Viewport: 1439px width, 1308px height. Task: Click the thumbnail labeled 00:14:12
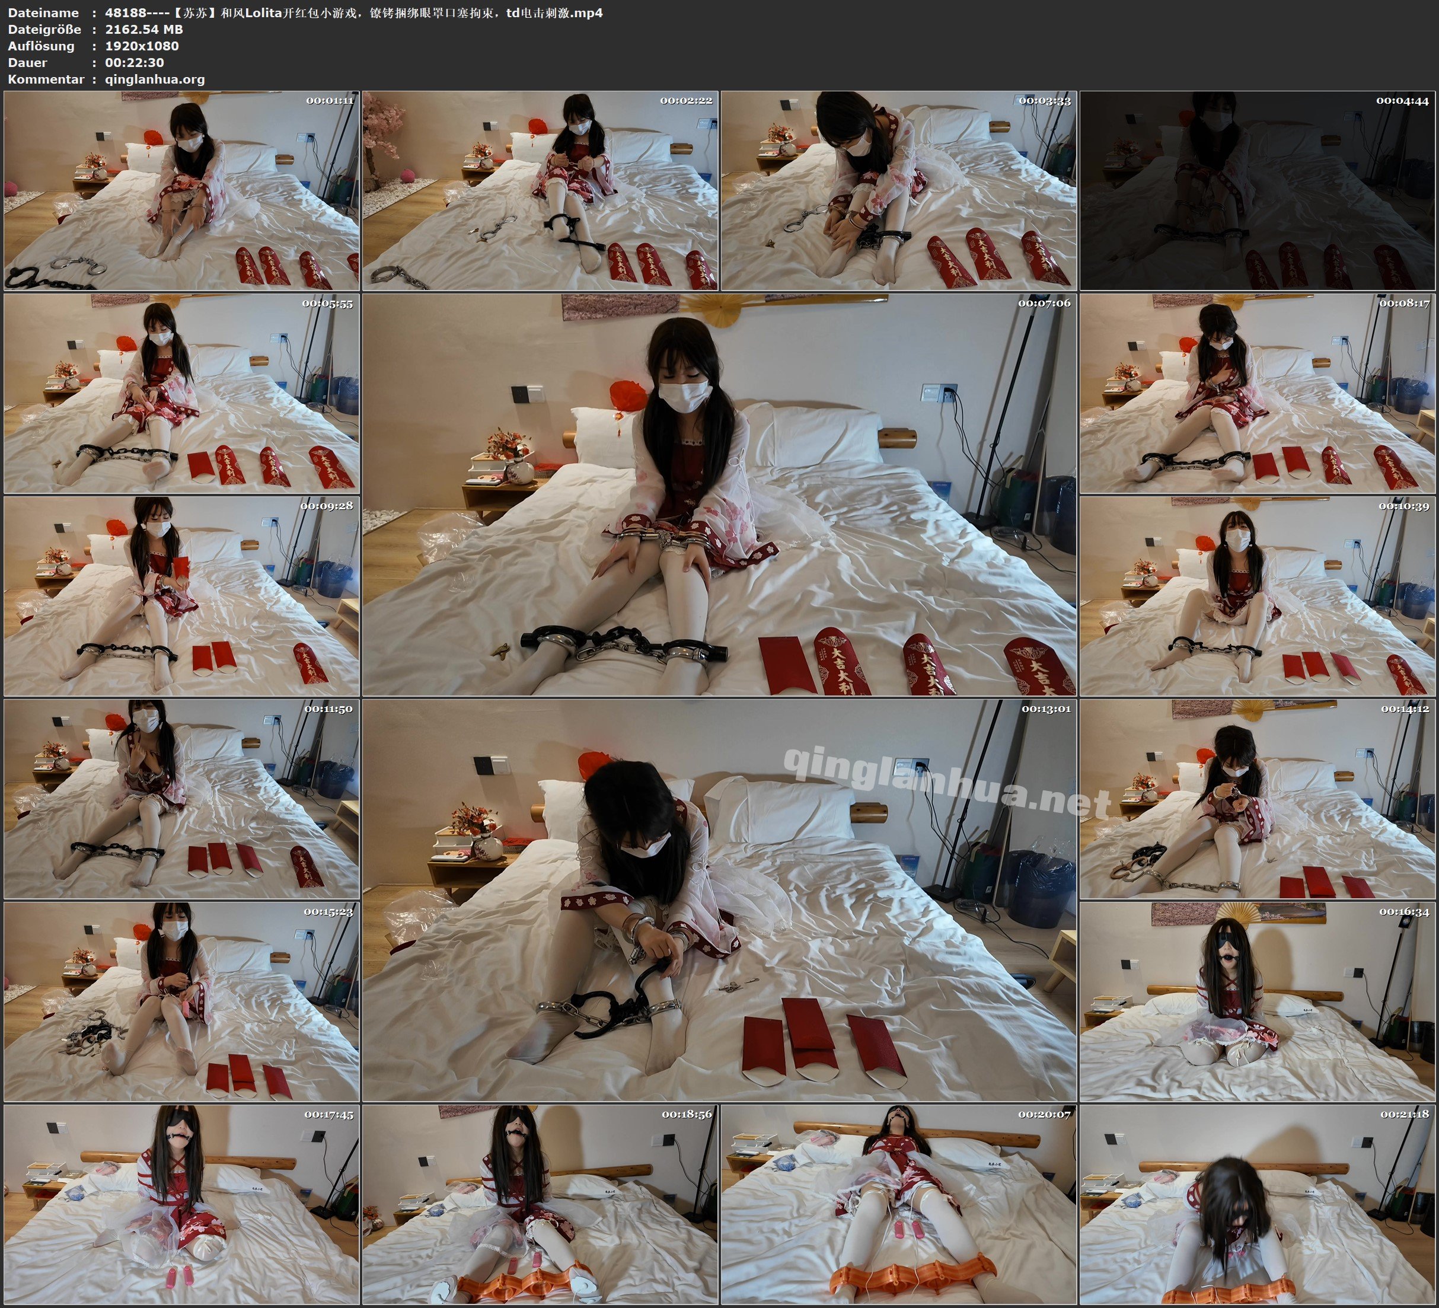1257,799
